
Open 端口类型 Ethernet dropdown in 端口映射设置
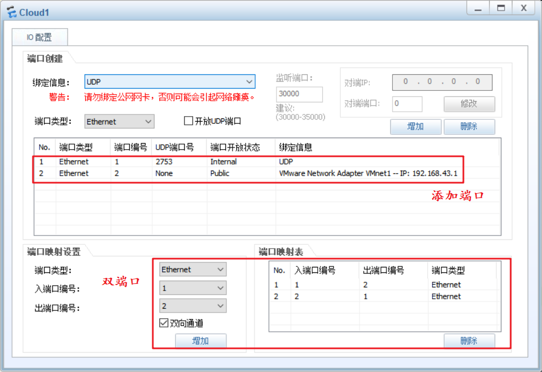193,270
